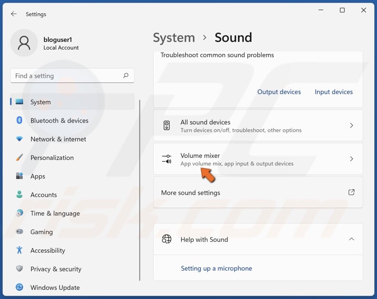The width and height of the screenshot is (377, 299).
Task: Click the Accounts person icon
Action: [x=19, y=194]
